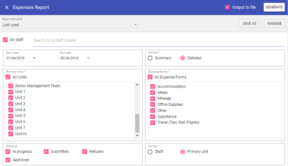The height and width of the screenshot is (166, 288).
Task: Click the Primary Units scrollbar thumb
Action: [x=137, y=123]
